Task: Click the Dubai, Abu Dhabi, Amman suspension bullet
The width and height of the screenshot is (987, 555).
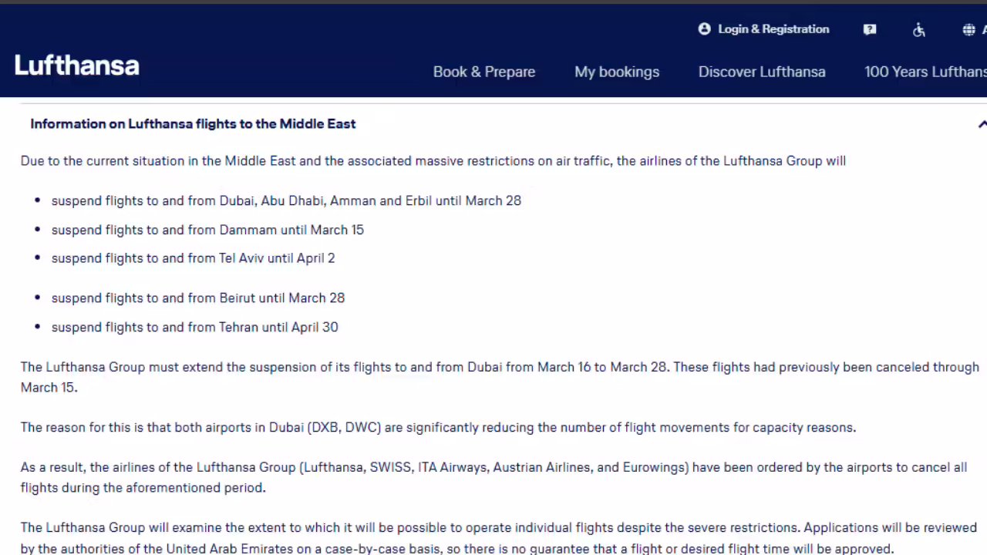Action: 286,200
